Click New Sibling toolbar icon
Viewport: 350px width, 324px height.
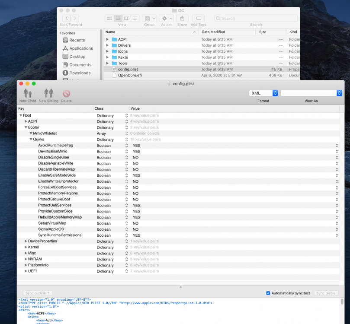pos(48,93)
